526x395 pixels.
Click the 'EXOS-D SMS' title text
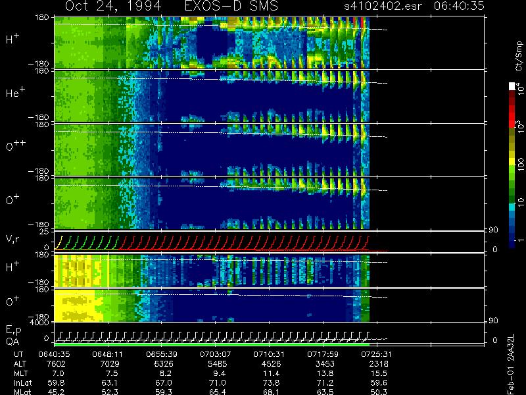coord(231,6)
